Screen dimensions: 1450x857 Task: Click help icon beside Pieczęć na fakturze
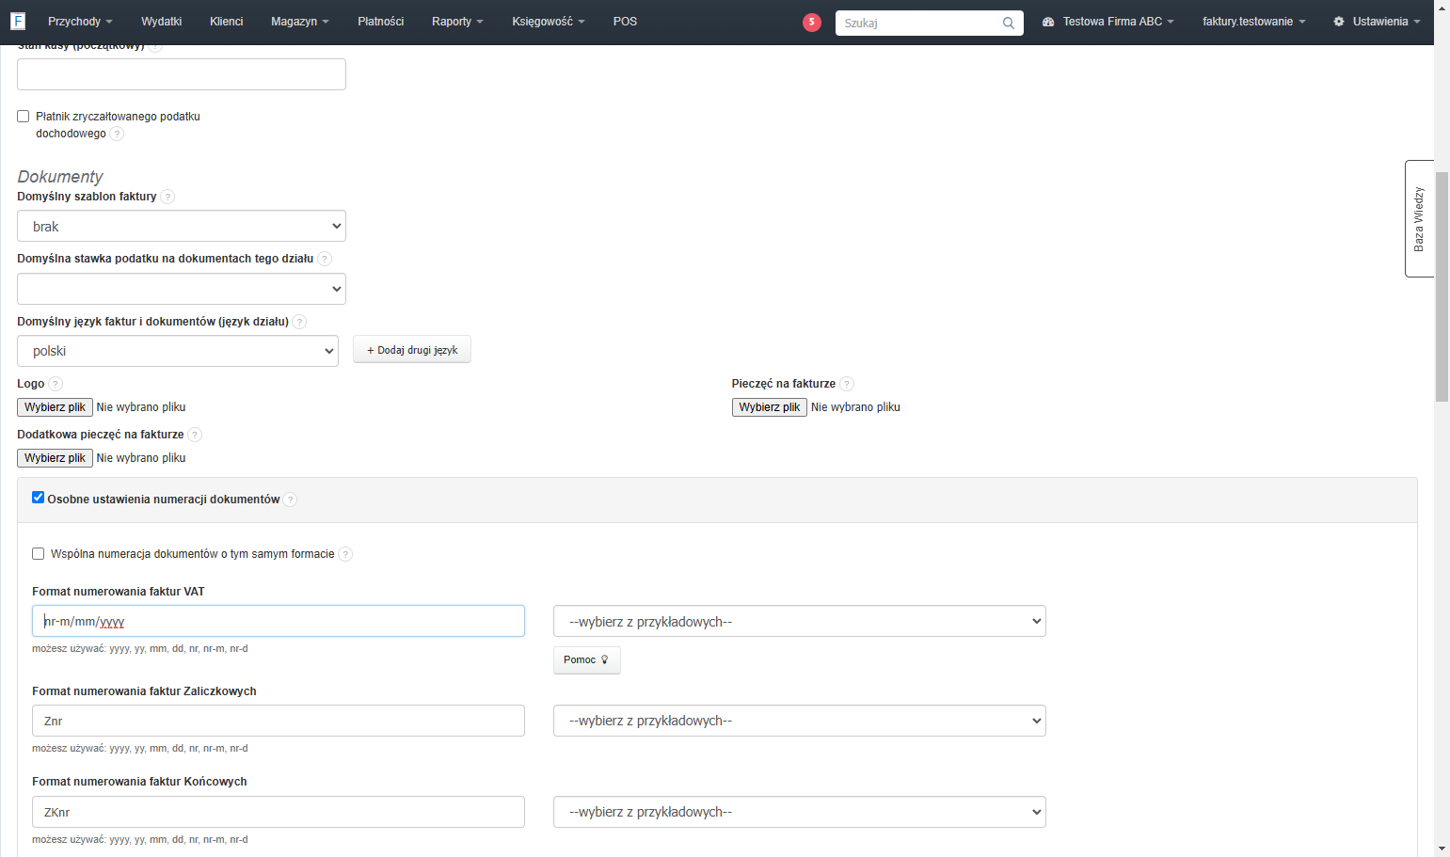tap(847, 384)
